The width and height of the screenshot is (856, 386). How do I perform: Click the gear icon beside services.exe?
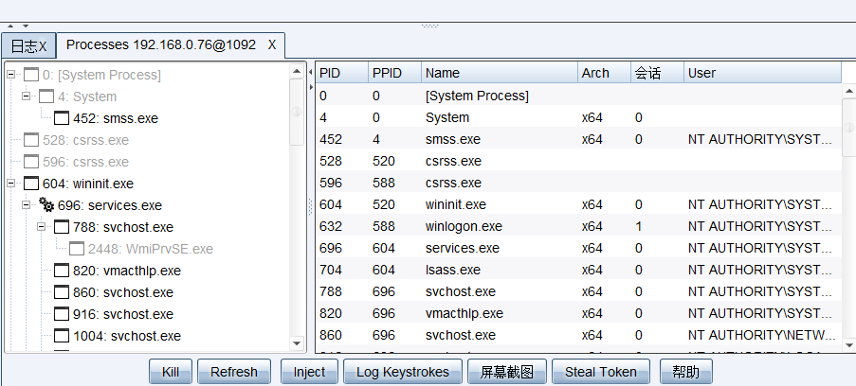pyautogui.click(x=46, y=205)
